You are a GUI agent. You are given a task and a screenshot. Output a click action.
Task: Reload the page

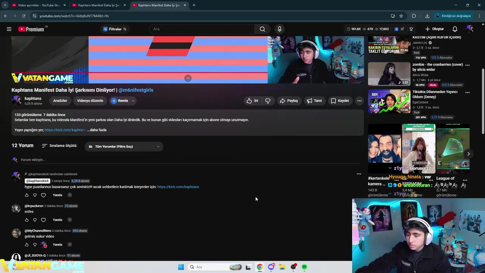[x=23, y=16]
